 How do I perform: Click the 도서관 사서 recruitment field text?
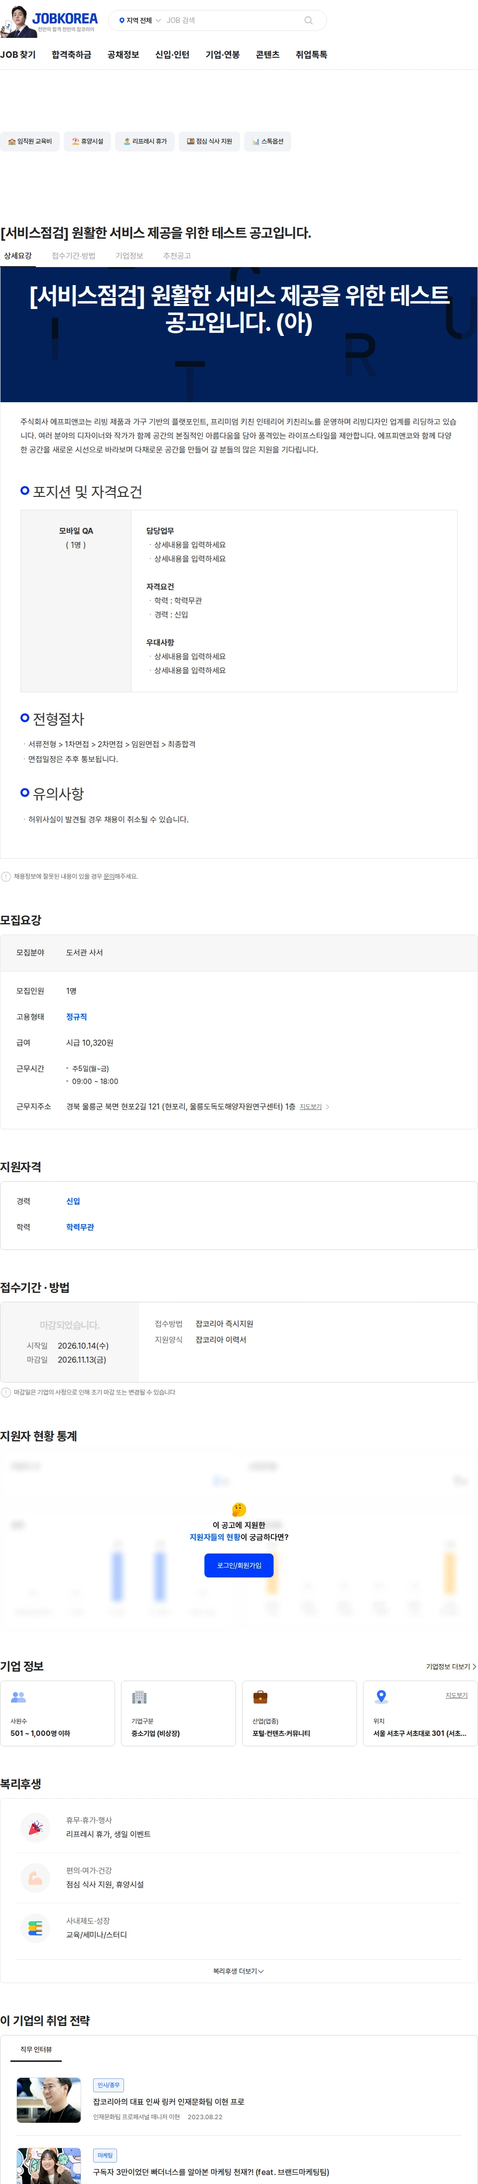click(x=84, y=952)
